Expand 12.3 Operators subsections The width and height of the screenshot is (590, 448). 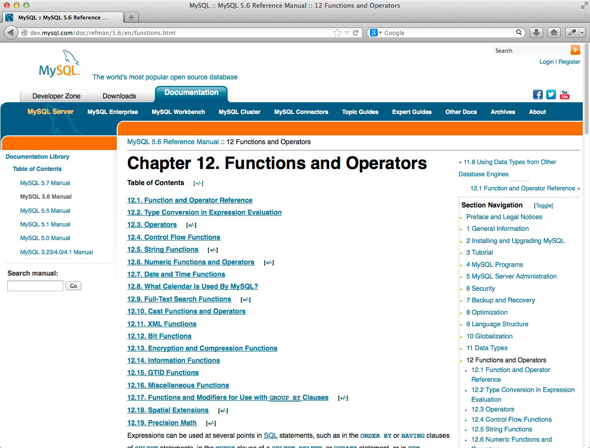click(191, 225)
